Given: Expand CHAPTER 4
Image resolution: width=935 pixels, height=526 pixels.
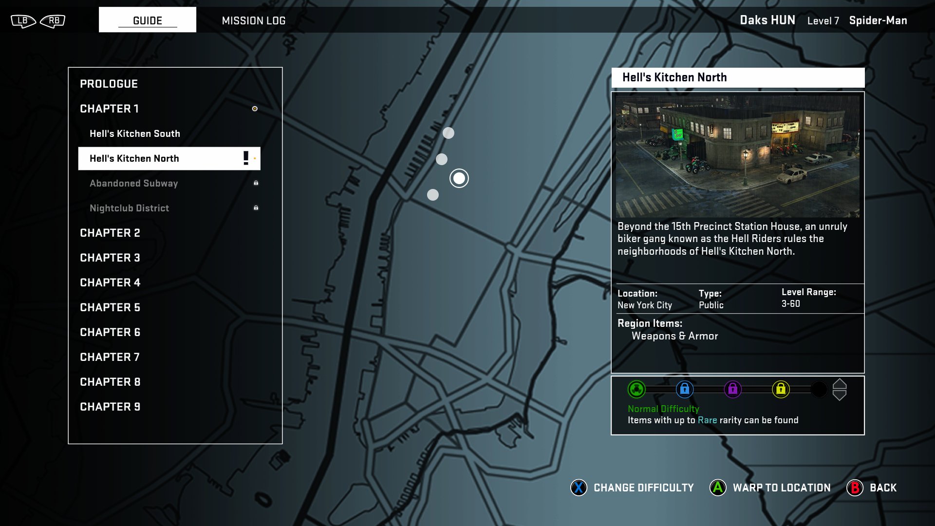Looking at the screenshot, I should pos(110,282).
